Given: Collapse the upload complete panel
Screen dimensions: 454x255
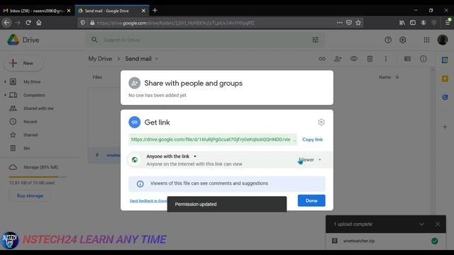Looking at the screenshot, I should [x=421, y=224].
